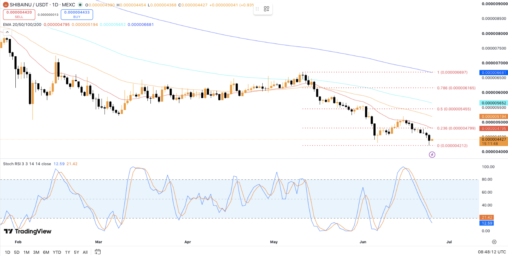Click the open price value O 0.000004390
The width and height of the screenshot is (508, 256).
100,5
